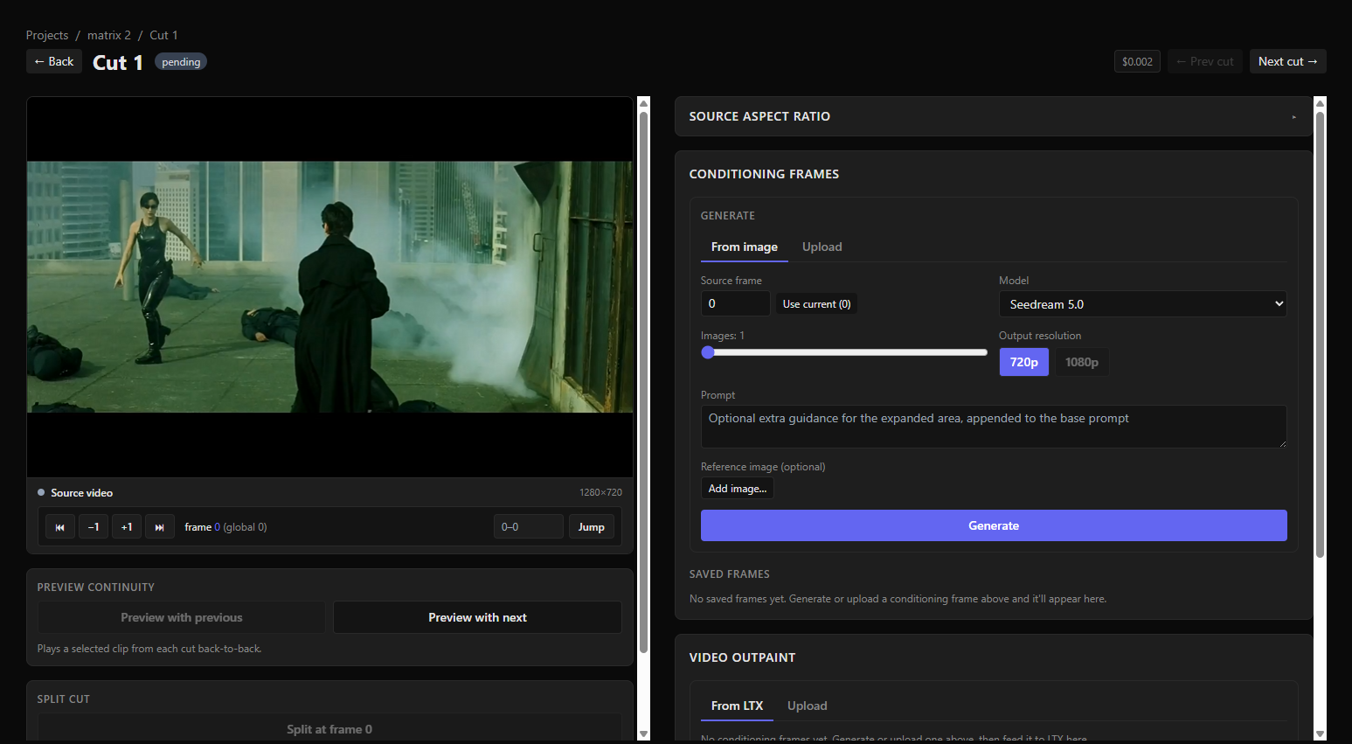Open Projects breadcrumb link
Screen dimensions: 1352x744
click(x=47, y=35)
